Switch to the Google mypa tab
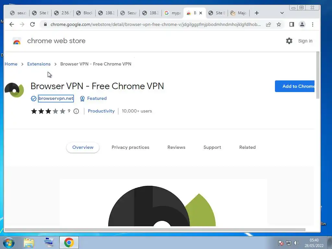332x249 pixels. pyautogui.click(x=172, y=13)
